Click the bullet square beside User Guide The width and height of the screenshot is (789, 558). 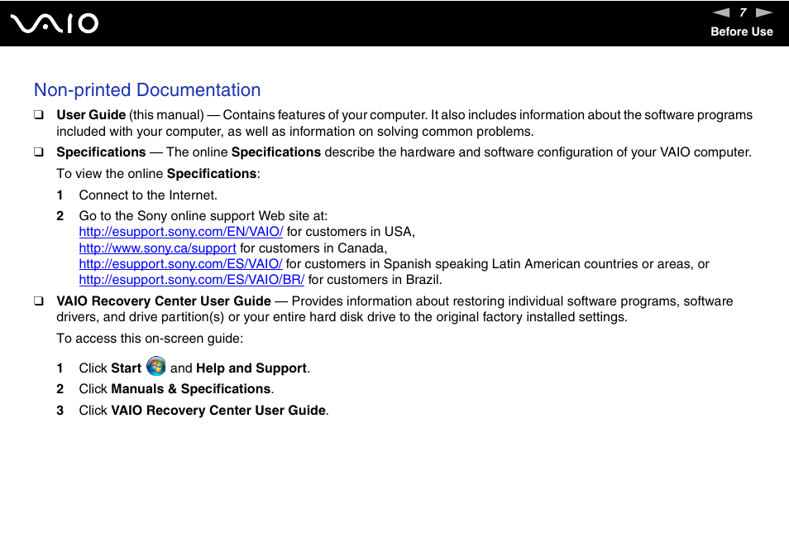tap(39, 115)
